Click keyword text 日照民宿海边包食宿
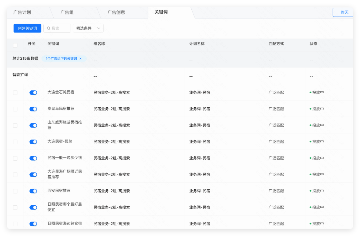The height and width of the screenshot is (236, 360). [65, 223]
